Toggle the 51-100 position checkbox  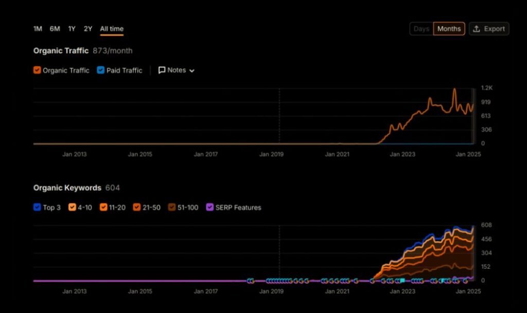tap(171, 208)
